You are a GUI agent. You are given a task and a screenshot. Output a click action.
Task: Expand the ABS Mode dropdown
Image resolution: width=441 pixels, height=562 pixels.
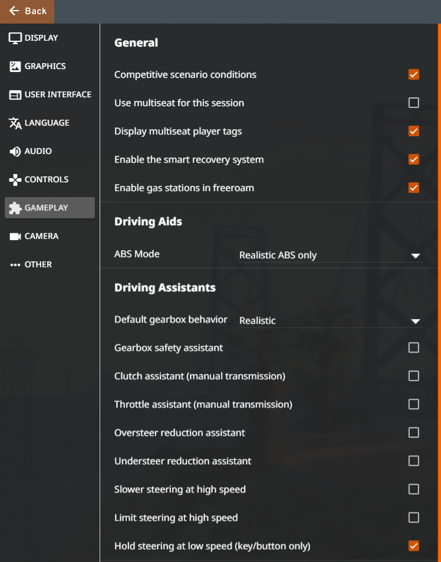point(331,255)
